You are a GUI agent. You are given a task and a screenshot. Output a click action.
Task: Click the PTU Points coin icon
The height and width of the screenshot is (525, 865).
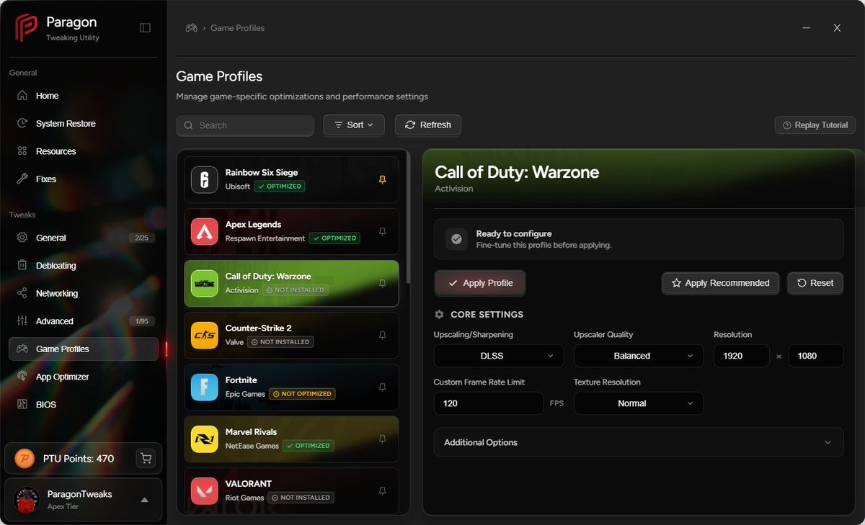pyautogui.click(x=25, y=459)
